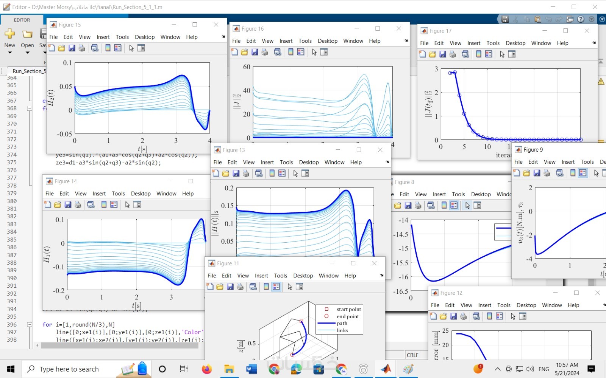Select the EDITOR toolstrip tab
Image resolution: width=606 pixels, height=378 pixels.
pyautogui.click(x=22, y=20)
